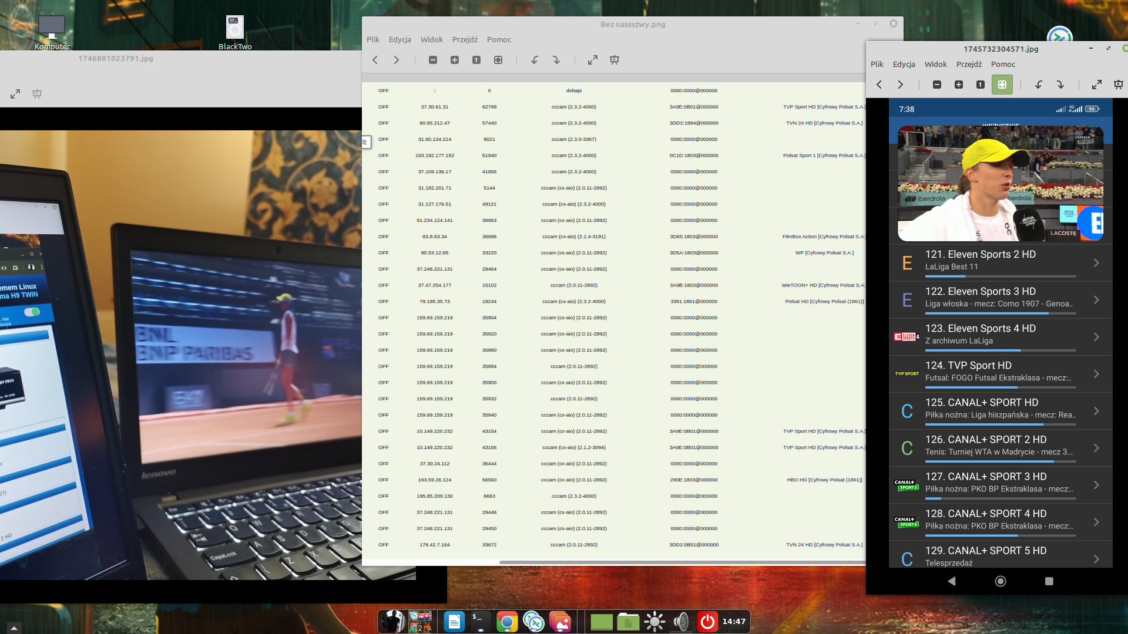Set normal size in 1745732304571.jpg viewer
1128x634 pixels.
click(980, 85)
